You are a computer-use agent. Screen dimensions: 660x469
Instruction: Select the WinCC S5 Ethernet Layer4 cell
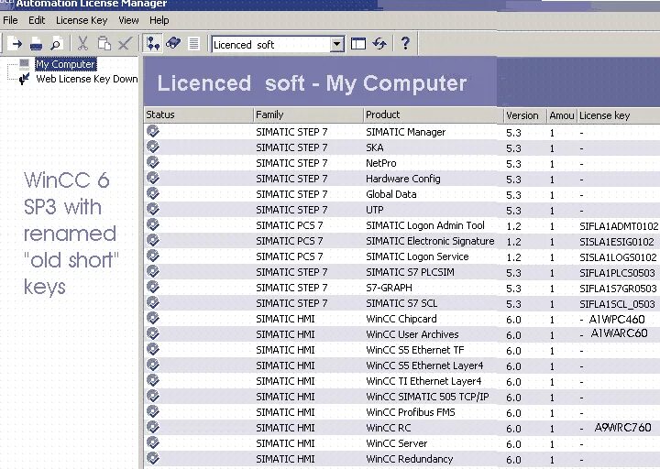(x=424, y=365)
